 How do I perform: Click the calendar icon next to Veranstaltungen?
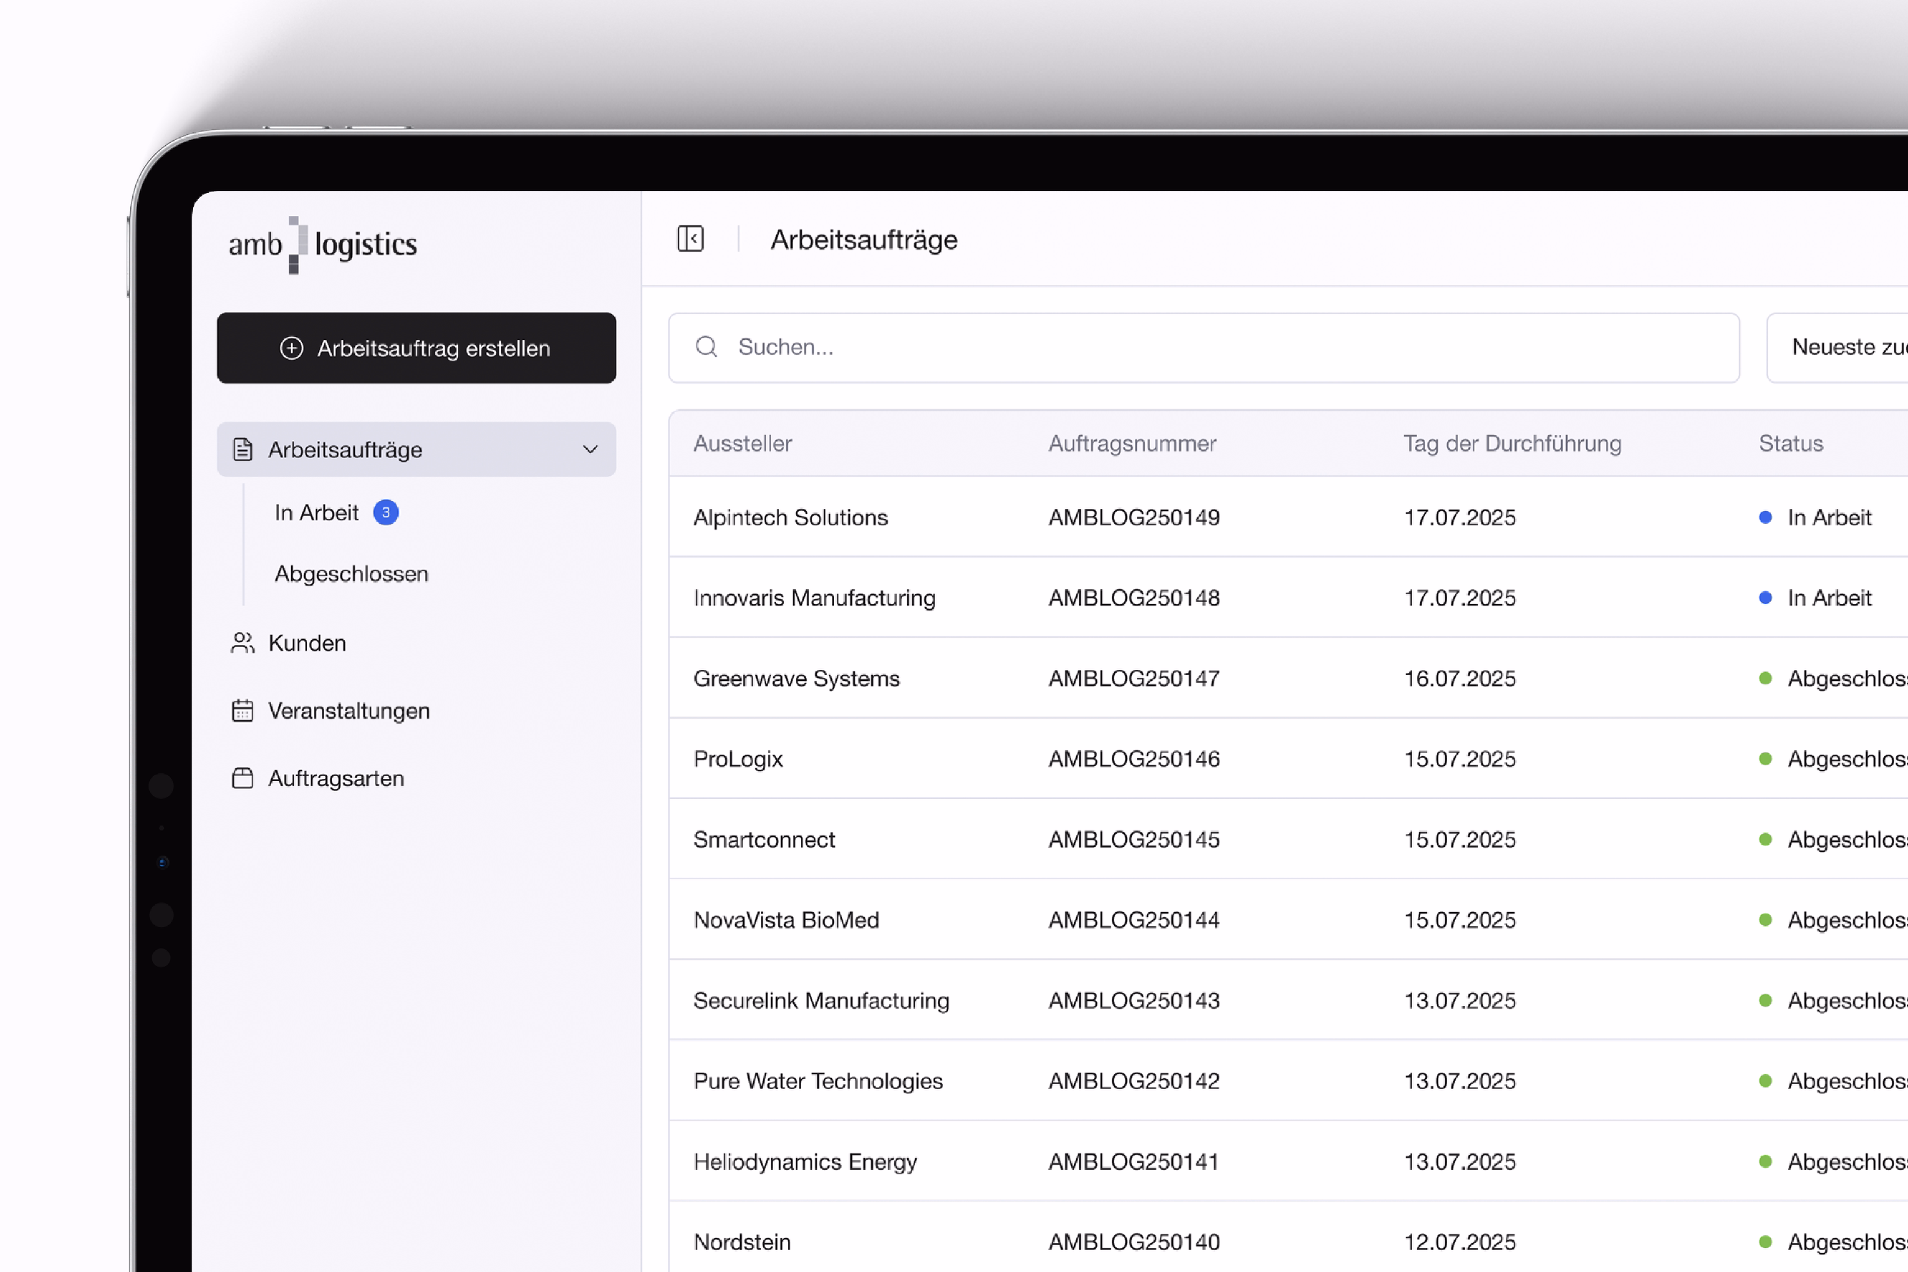tap(243, 711)
